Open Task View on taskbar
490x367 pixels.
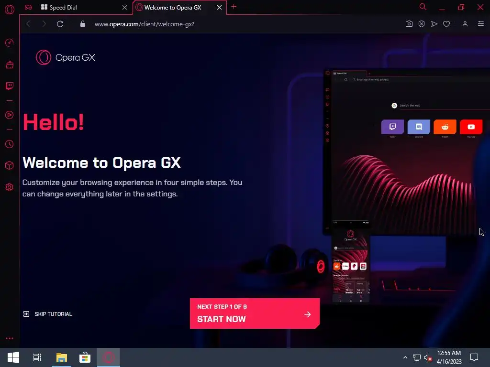pyautogui.click(x=37, y=357)
